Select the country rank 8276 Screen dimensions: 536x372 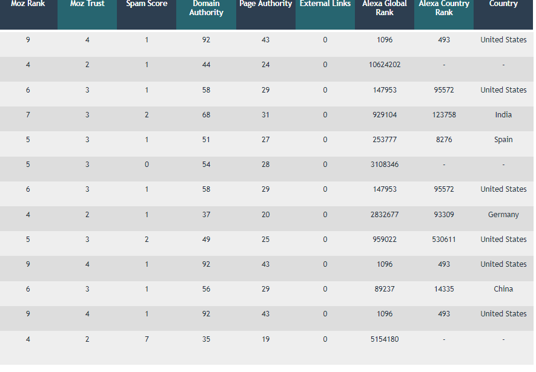[x=444, y=140]
